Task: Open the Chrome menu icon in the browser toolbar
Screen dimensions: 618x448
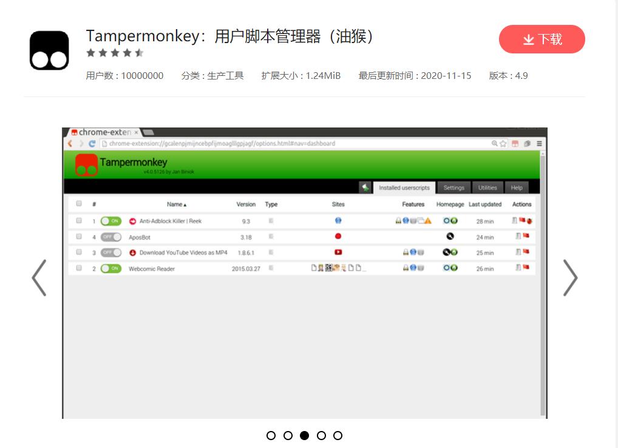Action: click(538, 144)
